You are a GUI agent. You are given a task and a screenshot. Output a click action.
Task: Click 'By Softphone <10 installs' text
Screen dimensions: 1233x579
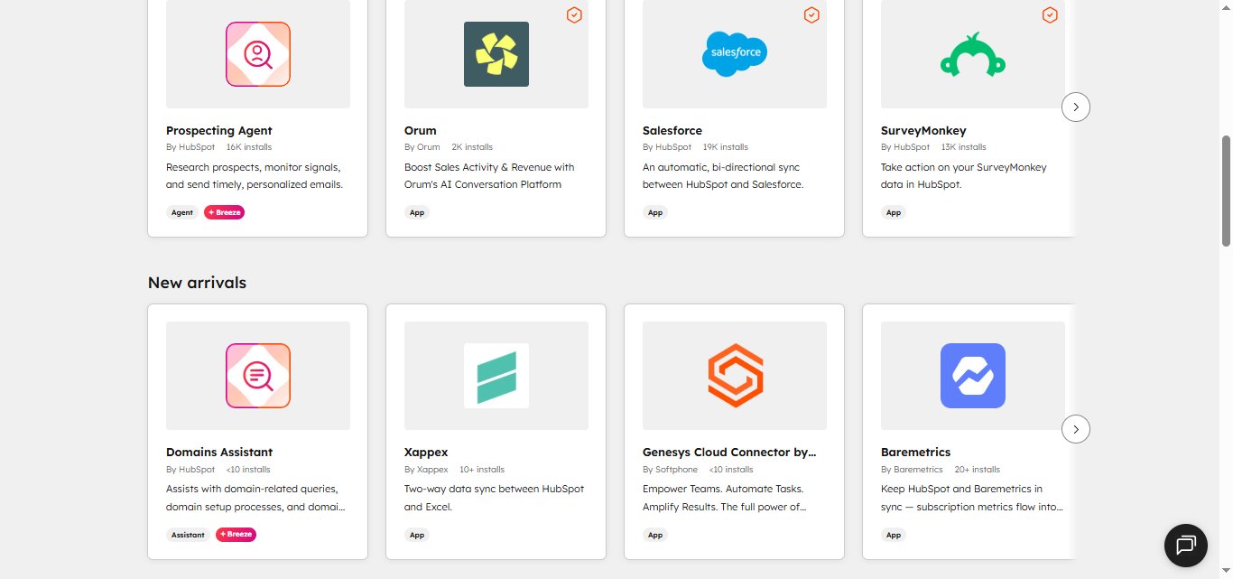tap(698, 470)
